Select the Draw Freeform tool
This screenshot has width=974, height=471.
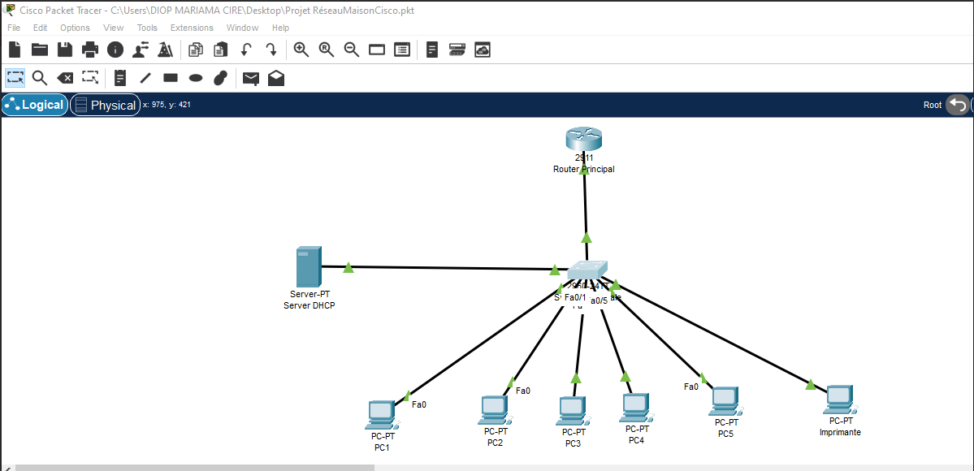[x=220, y=78]
